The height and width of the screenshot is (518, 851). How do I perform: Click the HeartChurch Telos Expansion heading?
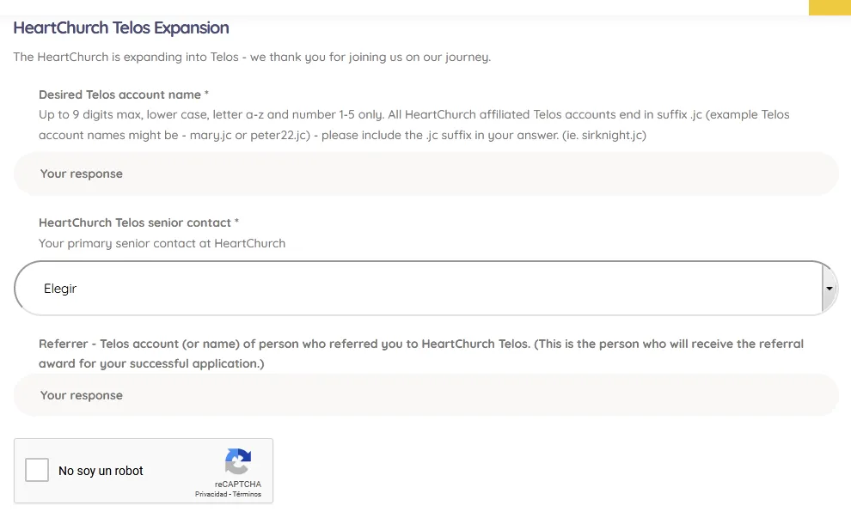click(121, 27)
